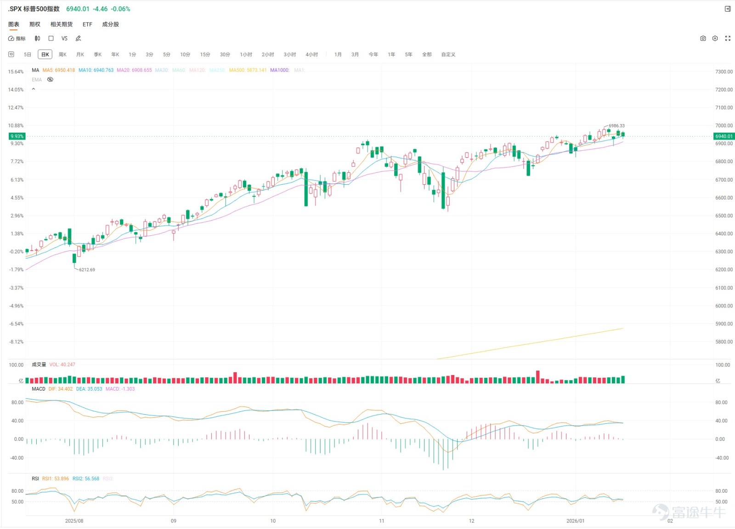Click RSI1: 53.896 value
Image resolution: width=735 pixels, height=529 pixels.
tap(56, 478)
